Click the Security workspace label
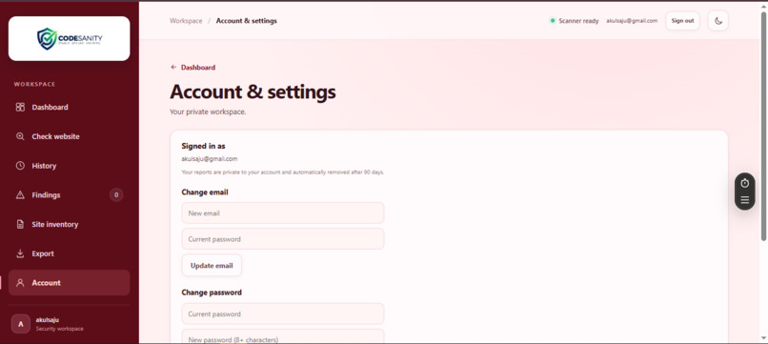This screenshot has height=344, width=768. click(x=59, y=329)
